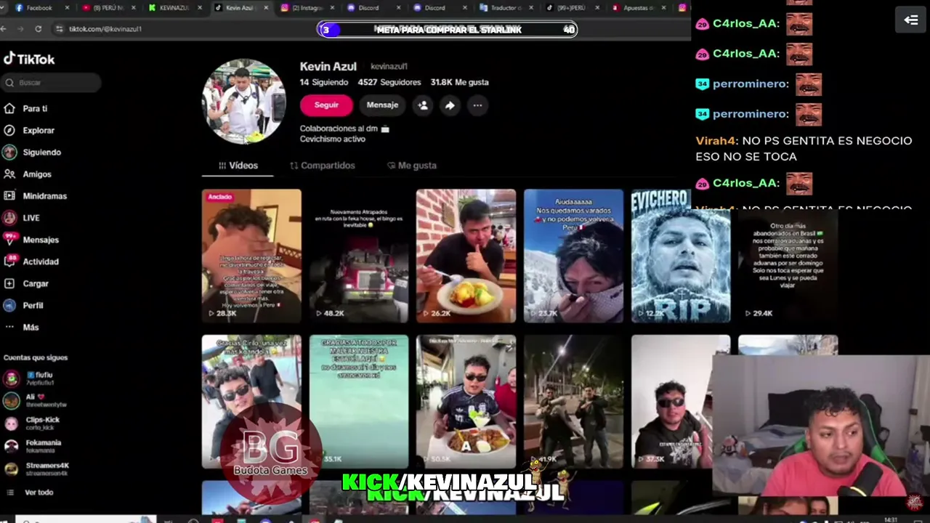Open the 4527 Seguidores list
This screenshot has width=930, height=523.
point(389,83)
